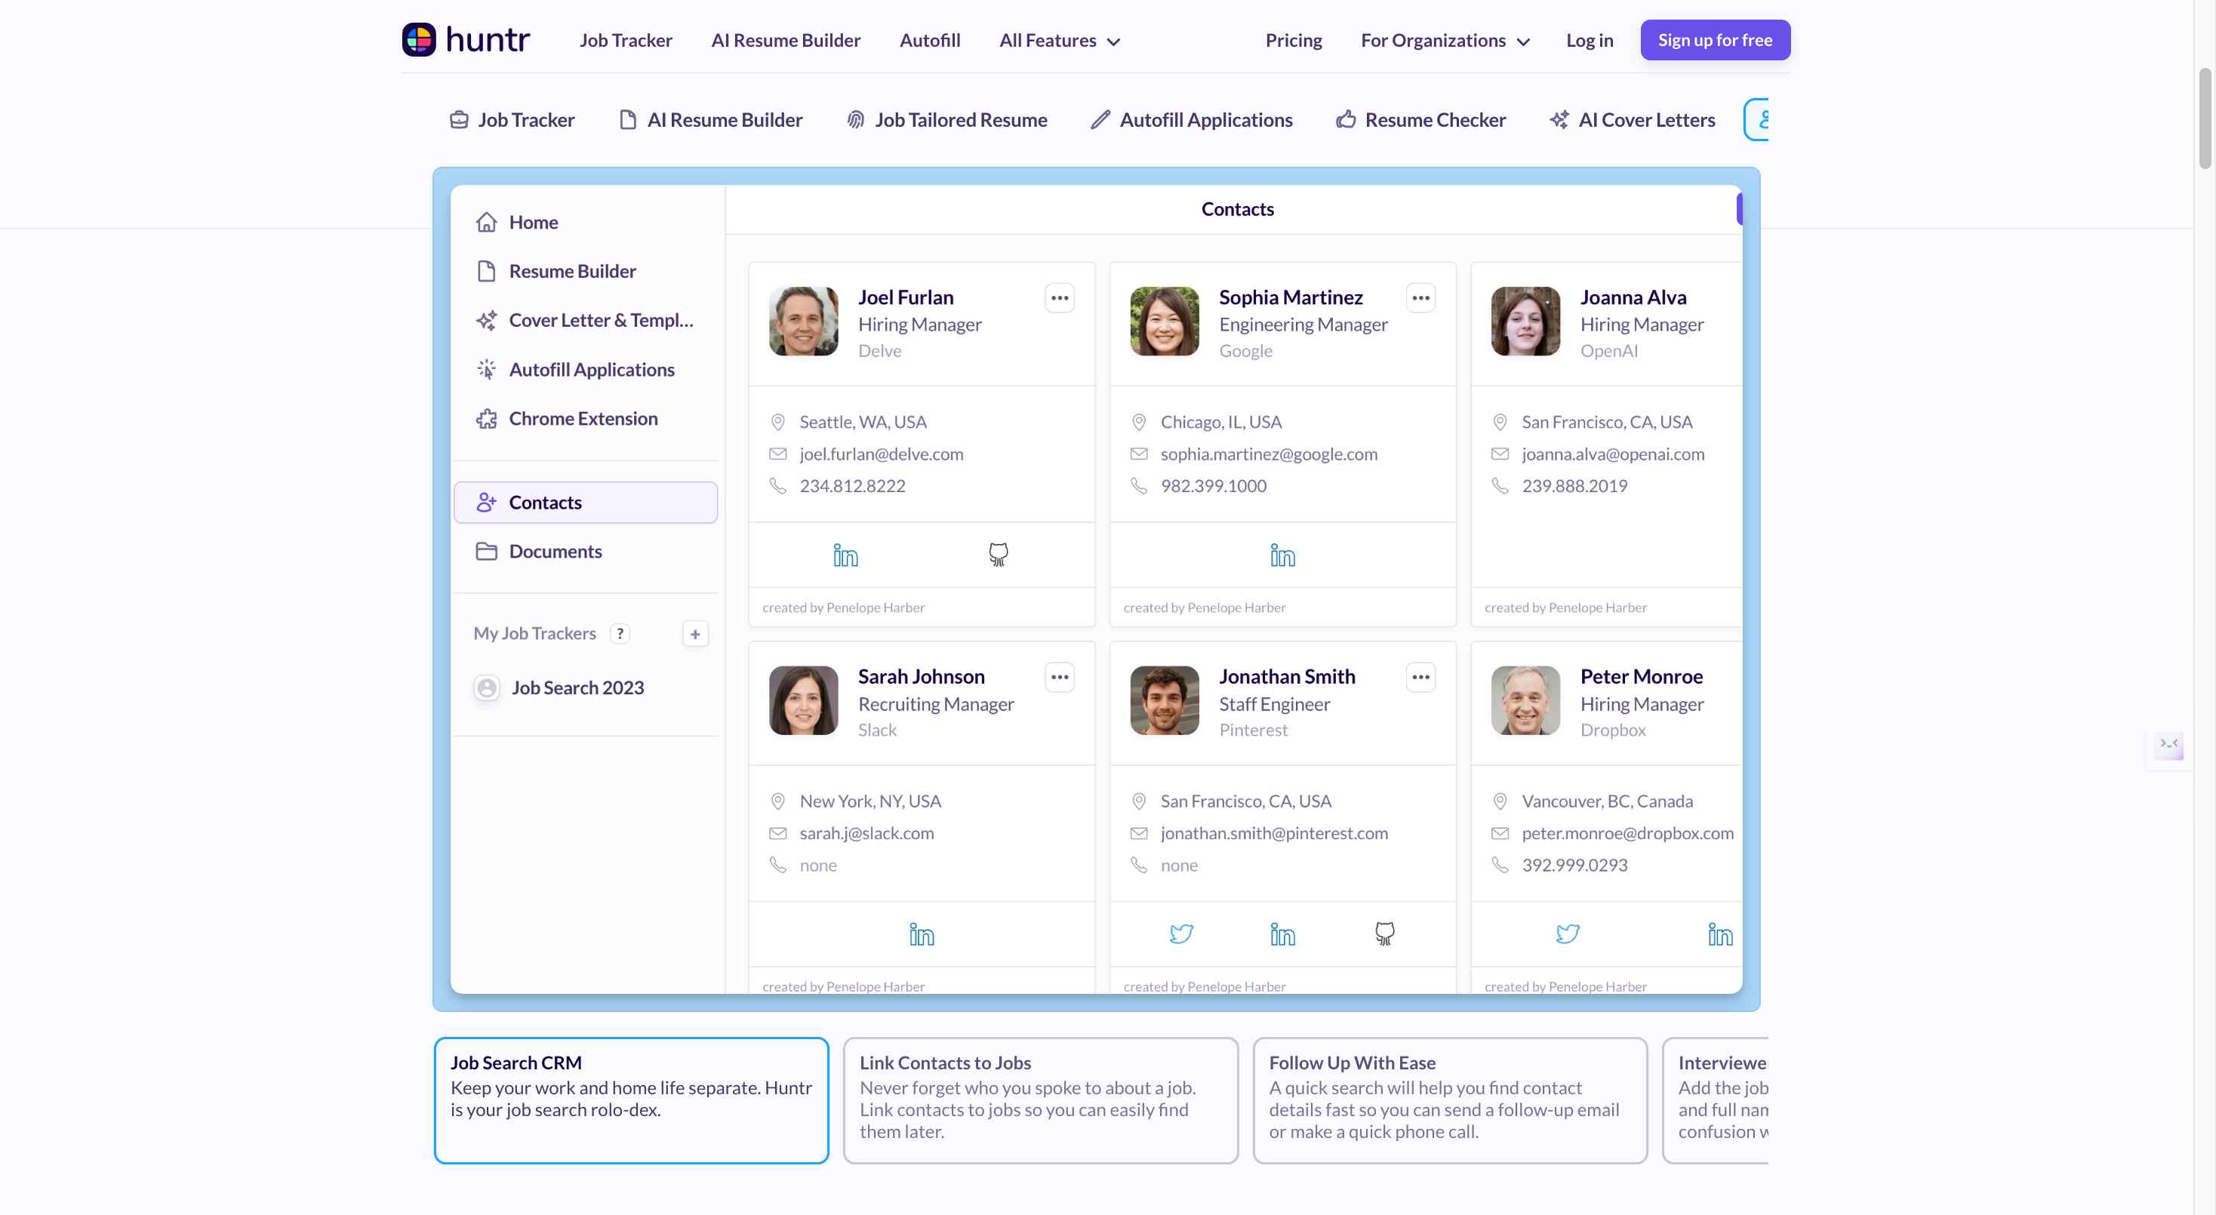Open LinkedIn icon on Sophia Martinez card
This screenshot has height=1215, width=2216.
[x=1282, y=555]
